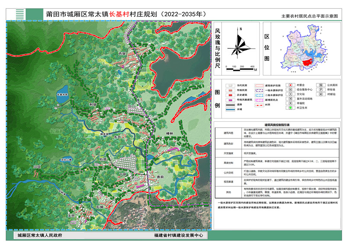Viewport: 346px width, 244px height.
Task: Click the 村邮站 legend icon
Action: (321, 95)
